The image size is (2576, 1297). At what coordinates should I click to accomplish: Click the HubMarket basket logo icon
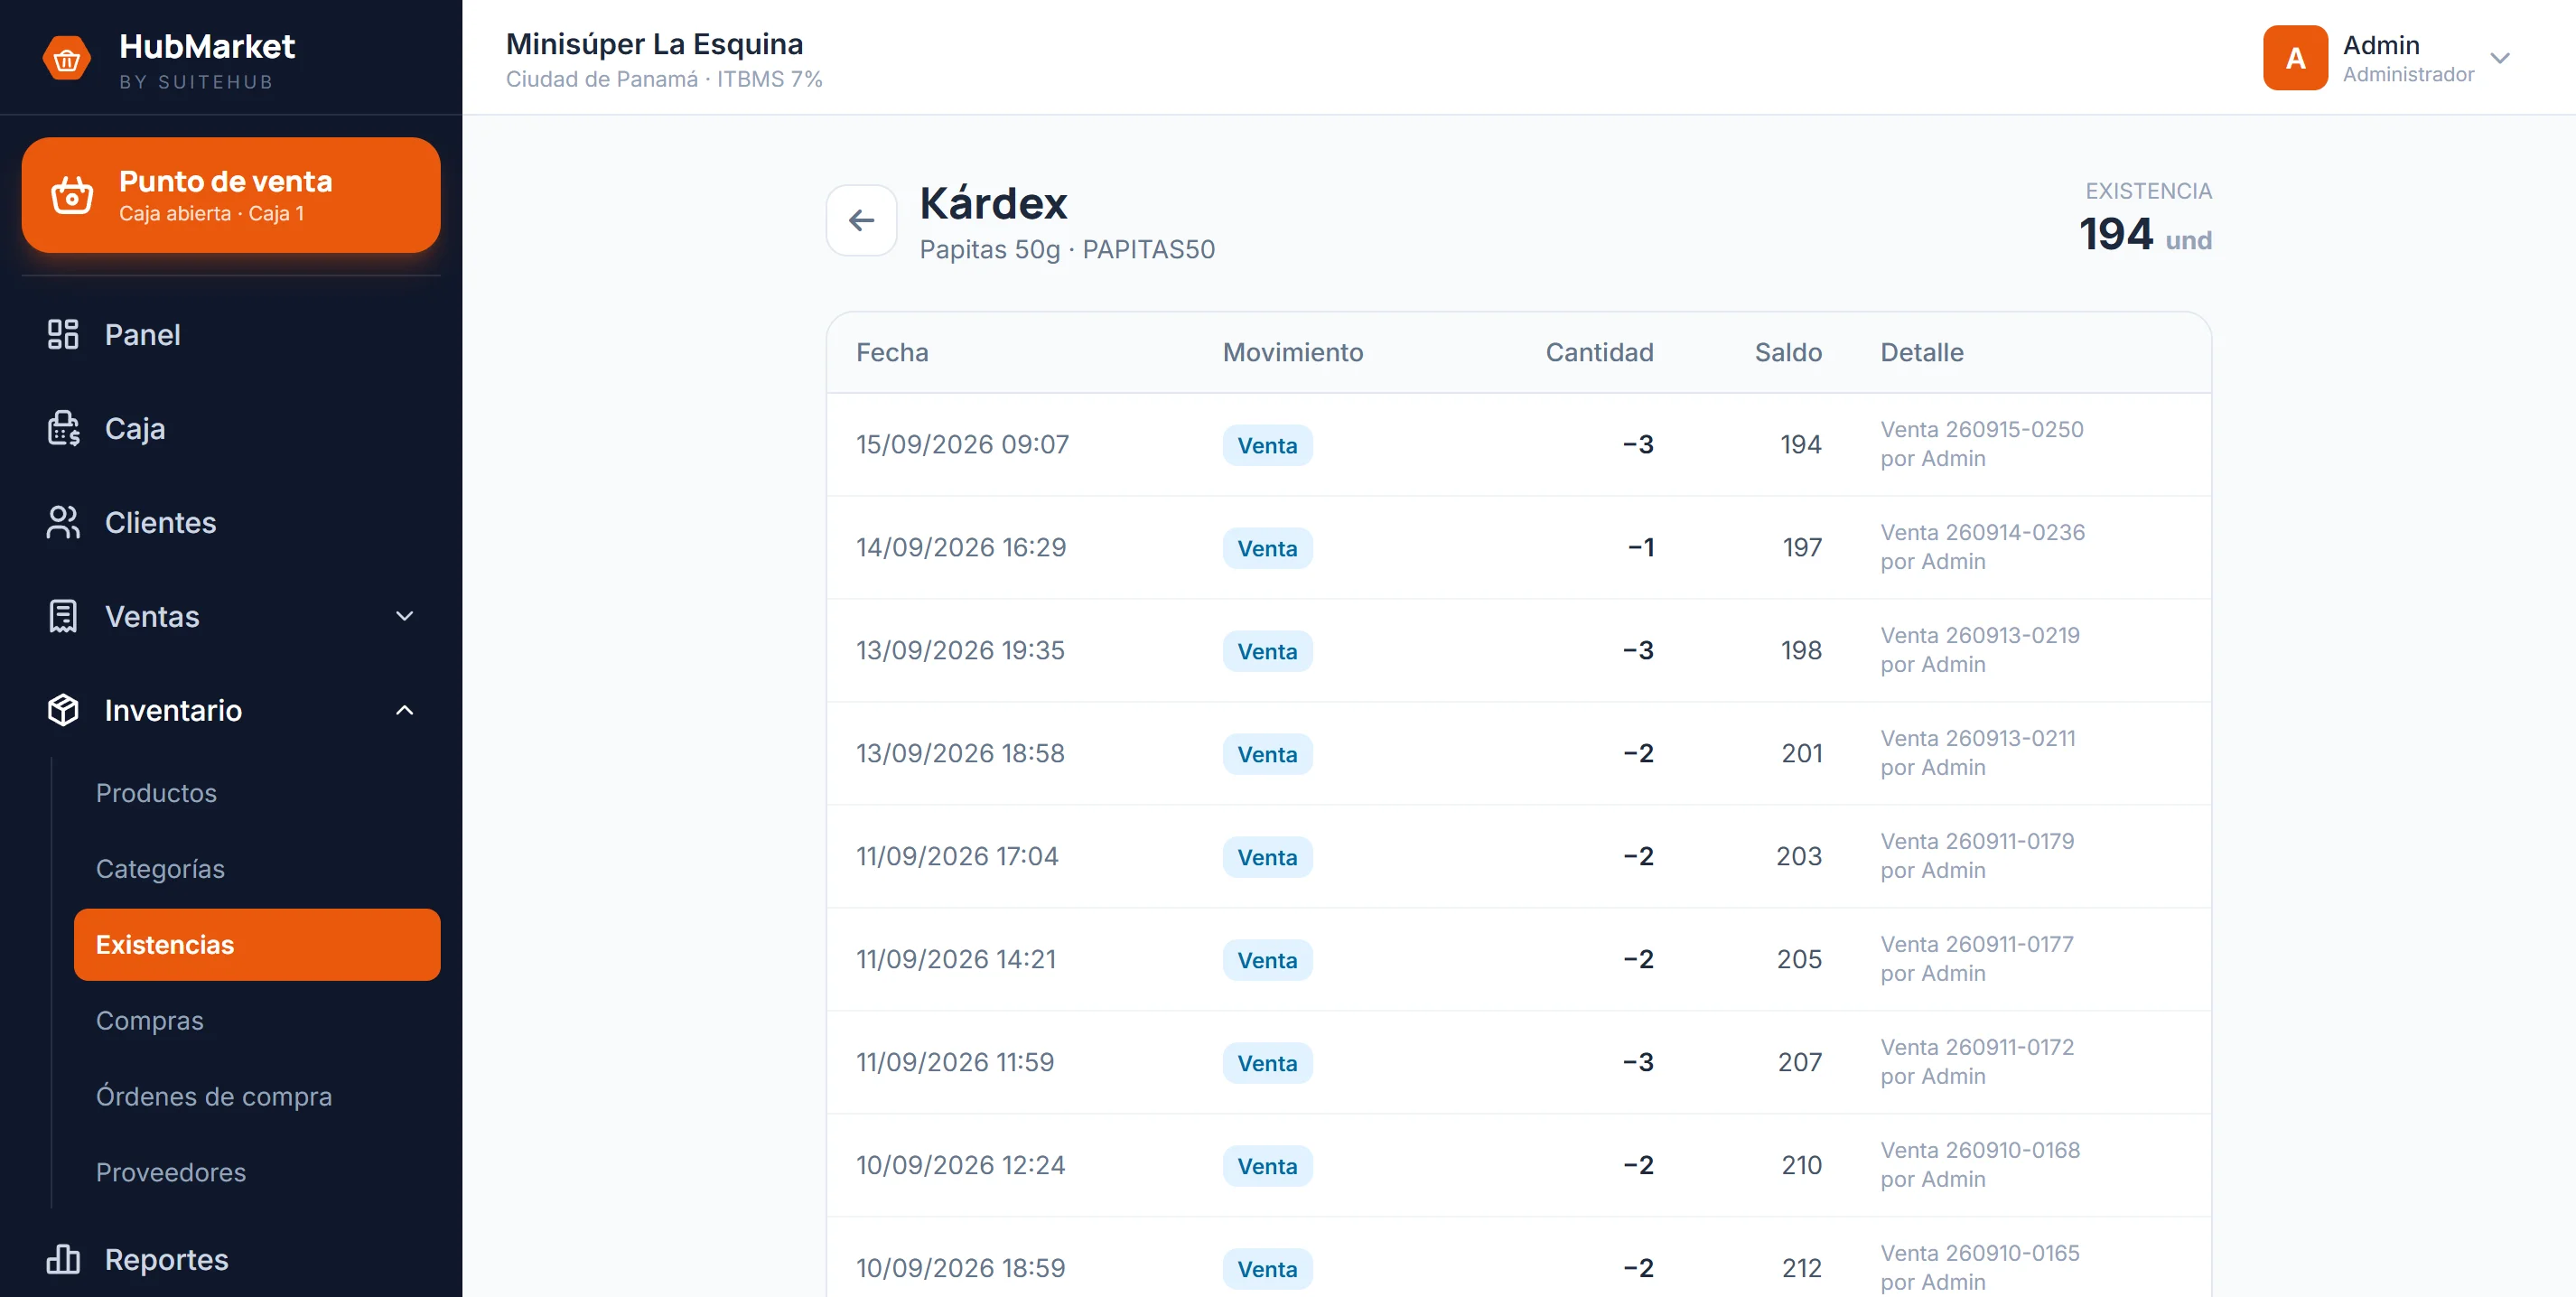point(67,59)
